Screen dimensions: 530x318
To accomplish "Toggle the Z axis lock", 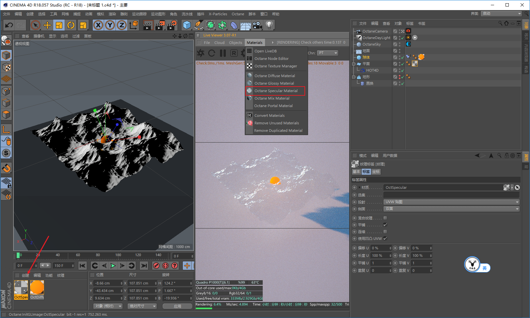I will (122, 25).
